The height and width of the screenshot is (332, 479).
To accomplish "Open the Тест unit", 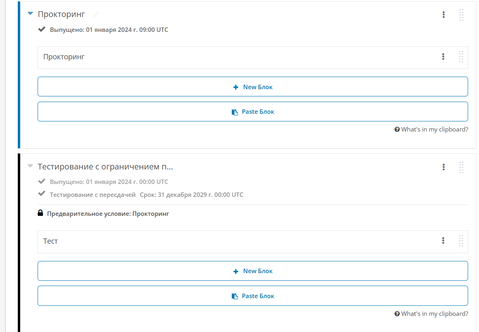I will coord(51,241).
